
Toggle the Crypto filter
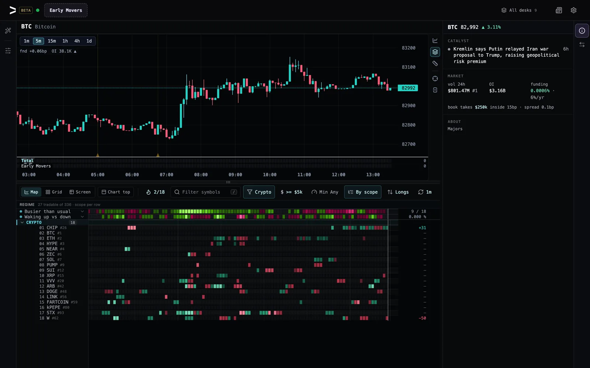[x=259, y=192]
